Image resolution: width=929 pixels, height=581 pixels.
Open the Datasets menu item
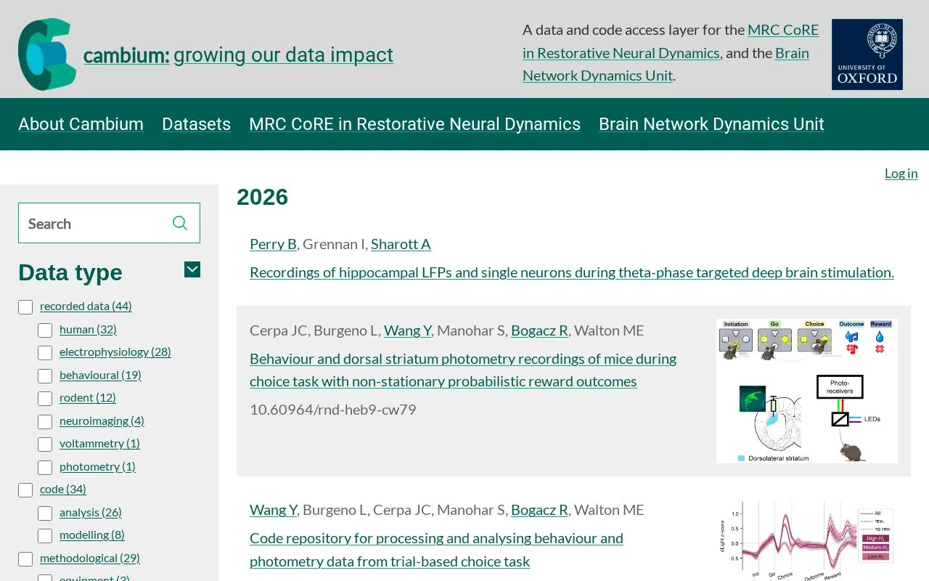pos(196,124)
